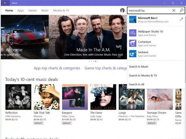Click the Wallpaper Studio 10 app icon

tap(133, 33)
